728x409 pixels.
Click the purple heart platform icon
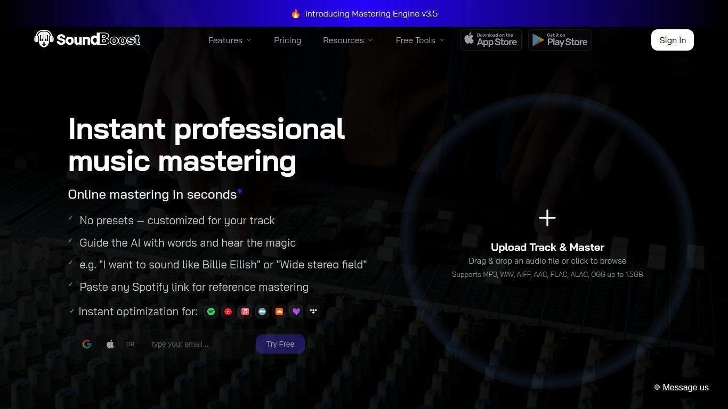(296, 312)
